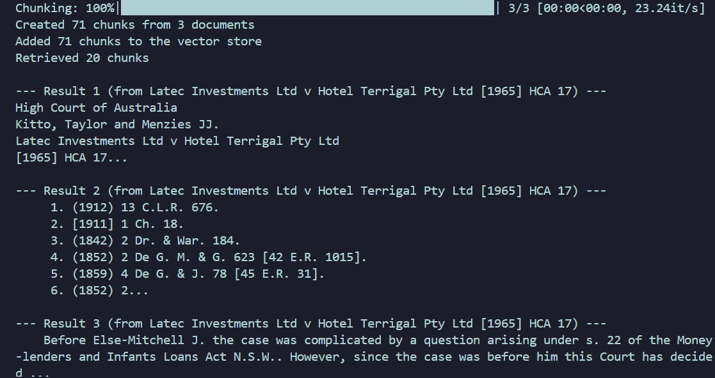This screenshot has height=378, width=715.
Task: Click the "Chunking: 100%" label
Action: point(65,8)
